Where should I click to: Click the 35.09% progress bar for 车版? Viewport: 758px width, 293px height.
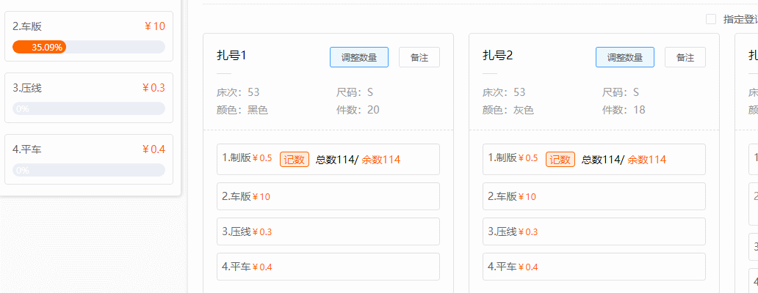(x=88, y=47)
